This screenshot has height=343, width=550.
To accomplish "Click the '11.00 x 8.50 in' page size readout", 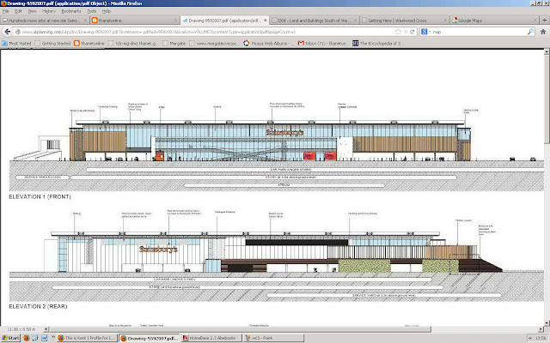I will click(21, 329).
